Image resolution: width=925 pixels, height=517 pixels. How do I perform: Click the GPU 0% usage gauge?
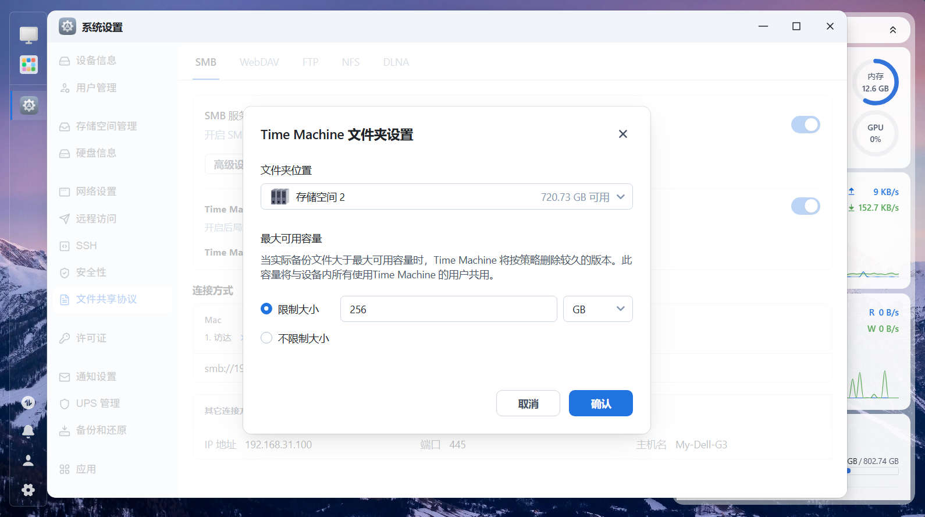(x=875, y=133)
